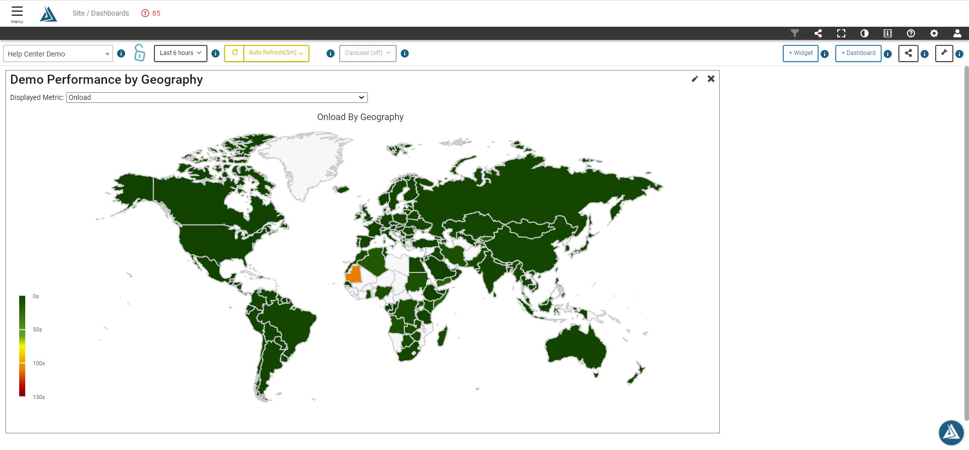Open the 85 alerts indicator
This screenshot has height=450, width=969.
pyautogui.click(x=151, y=13)
